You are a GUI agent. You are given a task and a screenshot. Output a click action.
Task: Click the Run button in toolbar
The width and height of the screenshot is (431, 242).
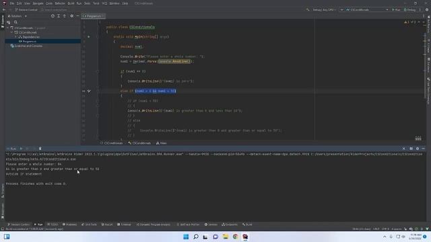tap(396, 9)
